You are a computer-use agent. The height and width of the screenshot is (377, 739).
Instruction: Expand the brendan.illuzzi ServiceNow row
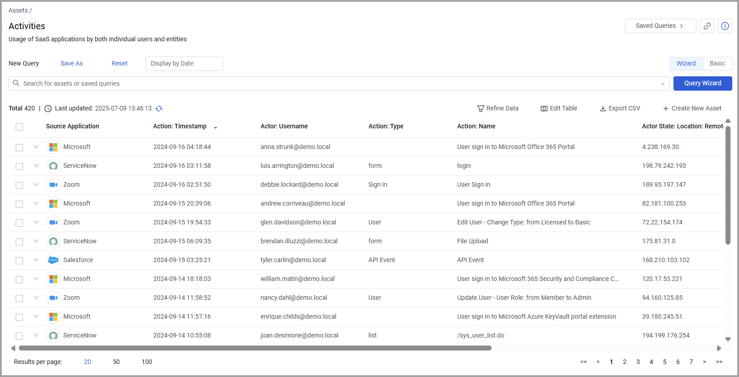[36, 241]
